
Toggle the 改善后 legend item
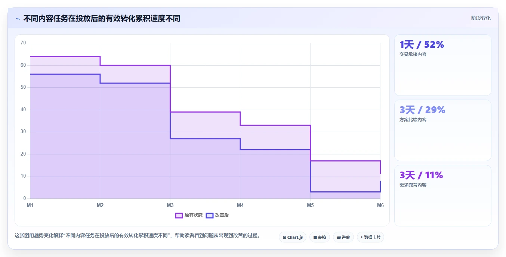217,215
